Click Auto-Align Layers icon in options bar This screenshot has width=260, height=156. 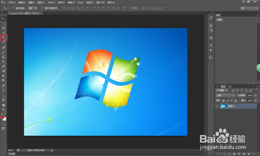[125, 8]
